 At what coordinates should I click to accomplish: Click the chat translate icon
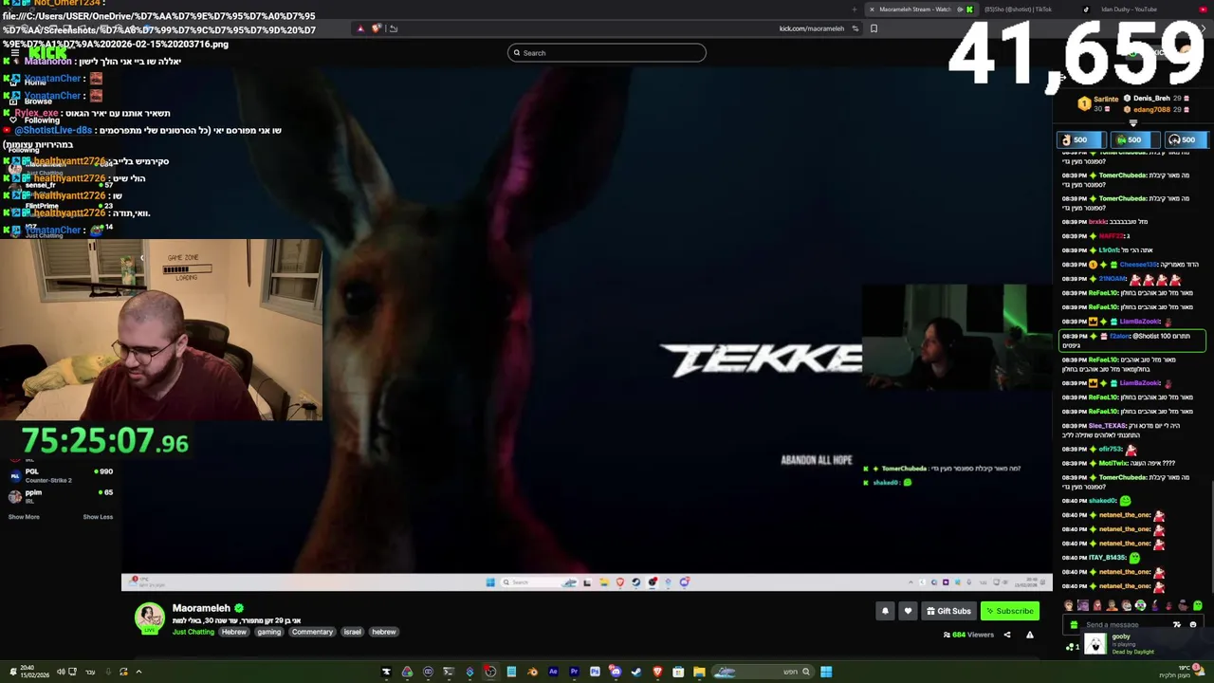pos(1177,624)
